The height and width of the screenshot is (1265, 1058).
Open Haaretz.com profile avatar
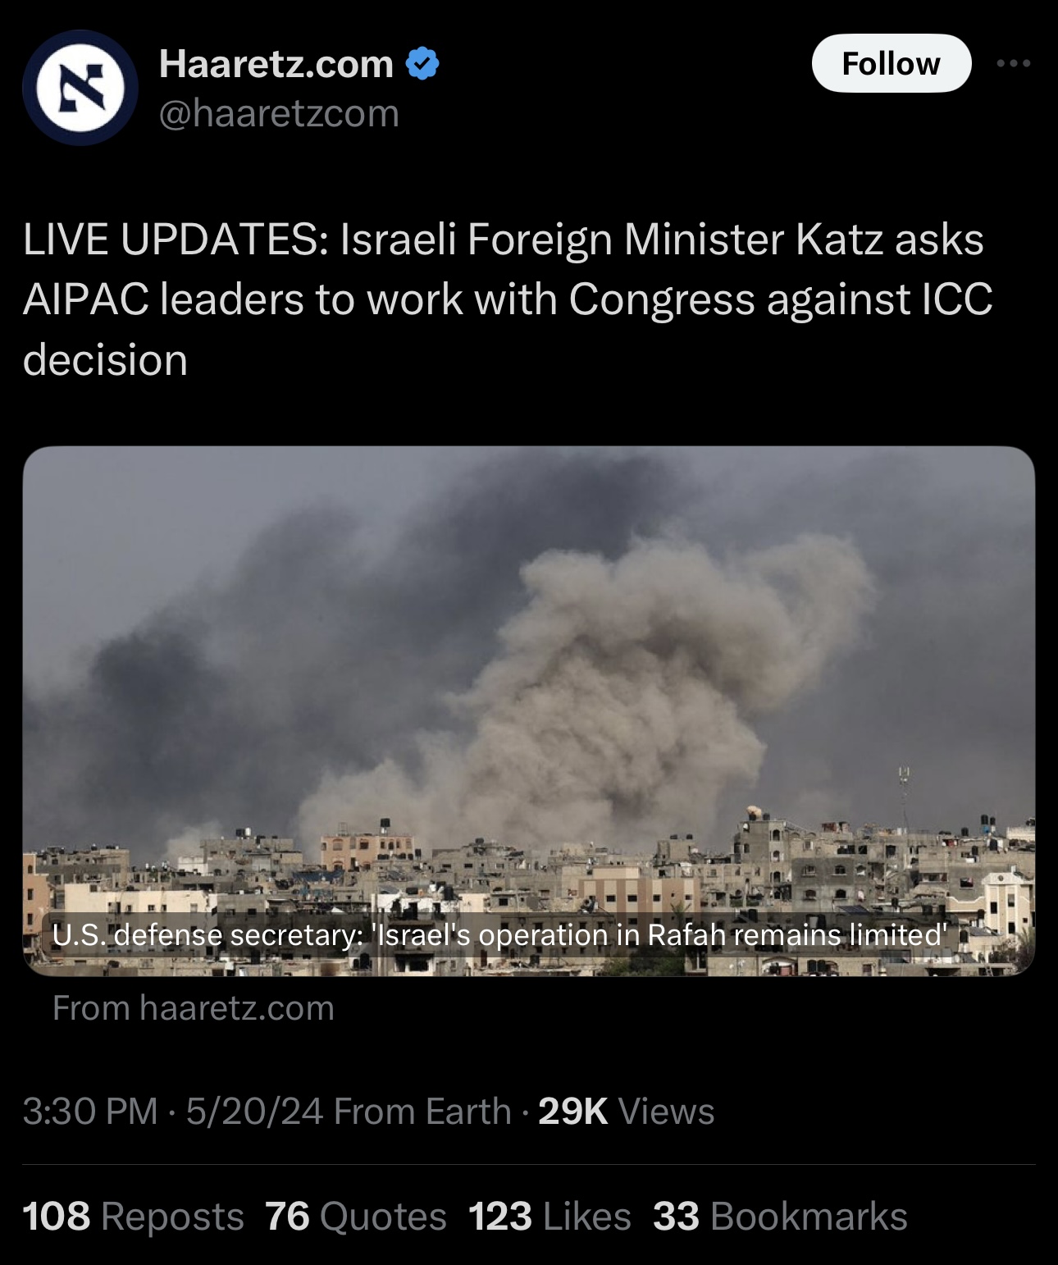pos(79,87)
